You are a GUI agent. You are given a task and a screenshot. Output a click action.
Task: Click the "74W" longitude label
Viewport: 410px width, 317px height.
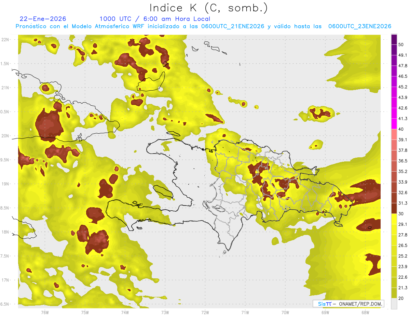tap(125, 312)
